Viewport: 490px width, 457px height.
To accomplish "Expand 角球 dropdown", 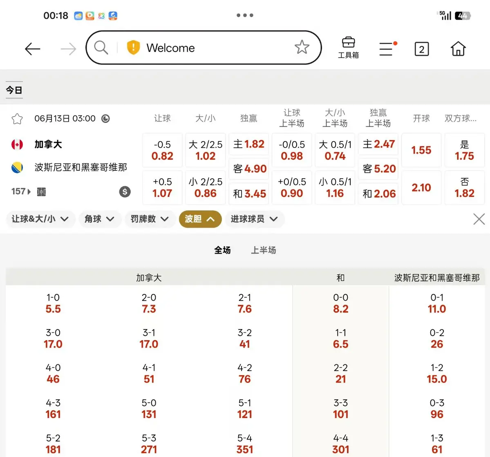I will 99,219.
